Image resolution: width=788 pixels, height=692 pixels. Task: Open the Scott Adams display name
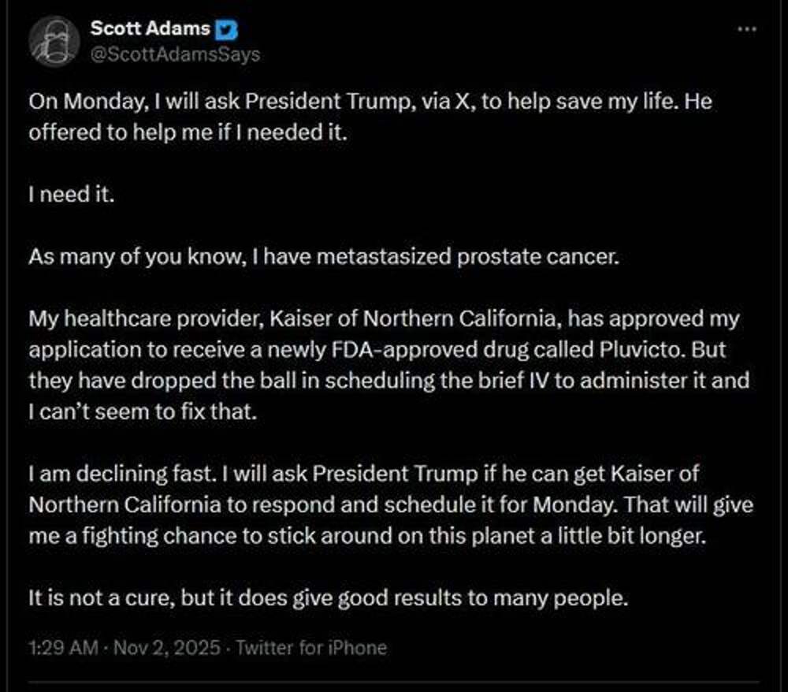point(150,29)
